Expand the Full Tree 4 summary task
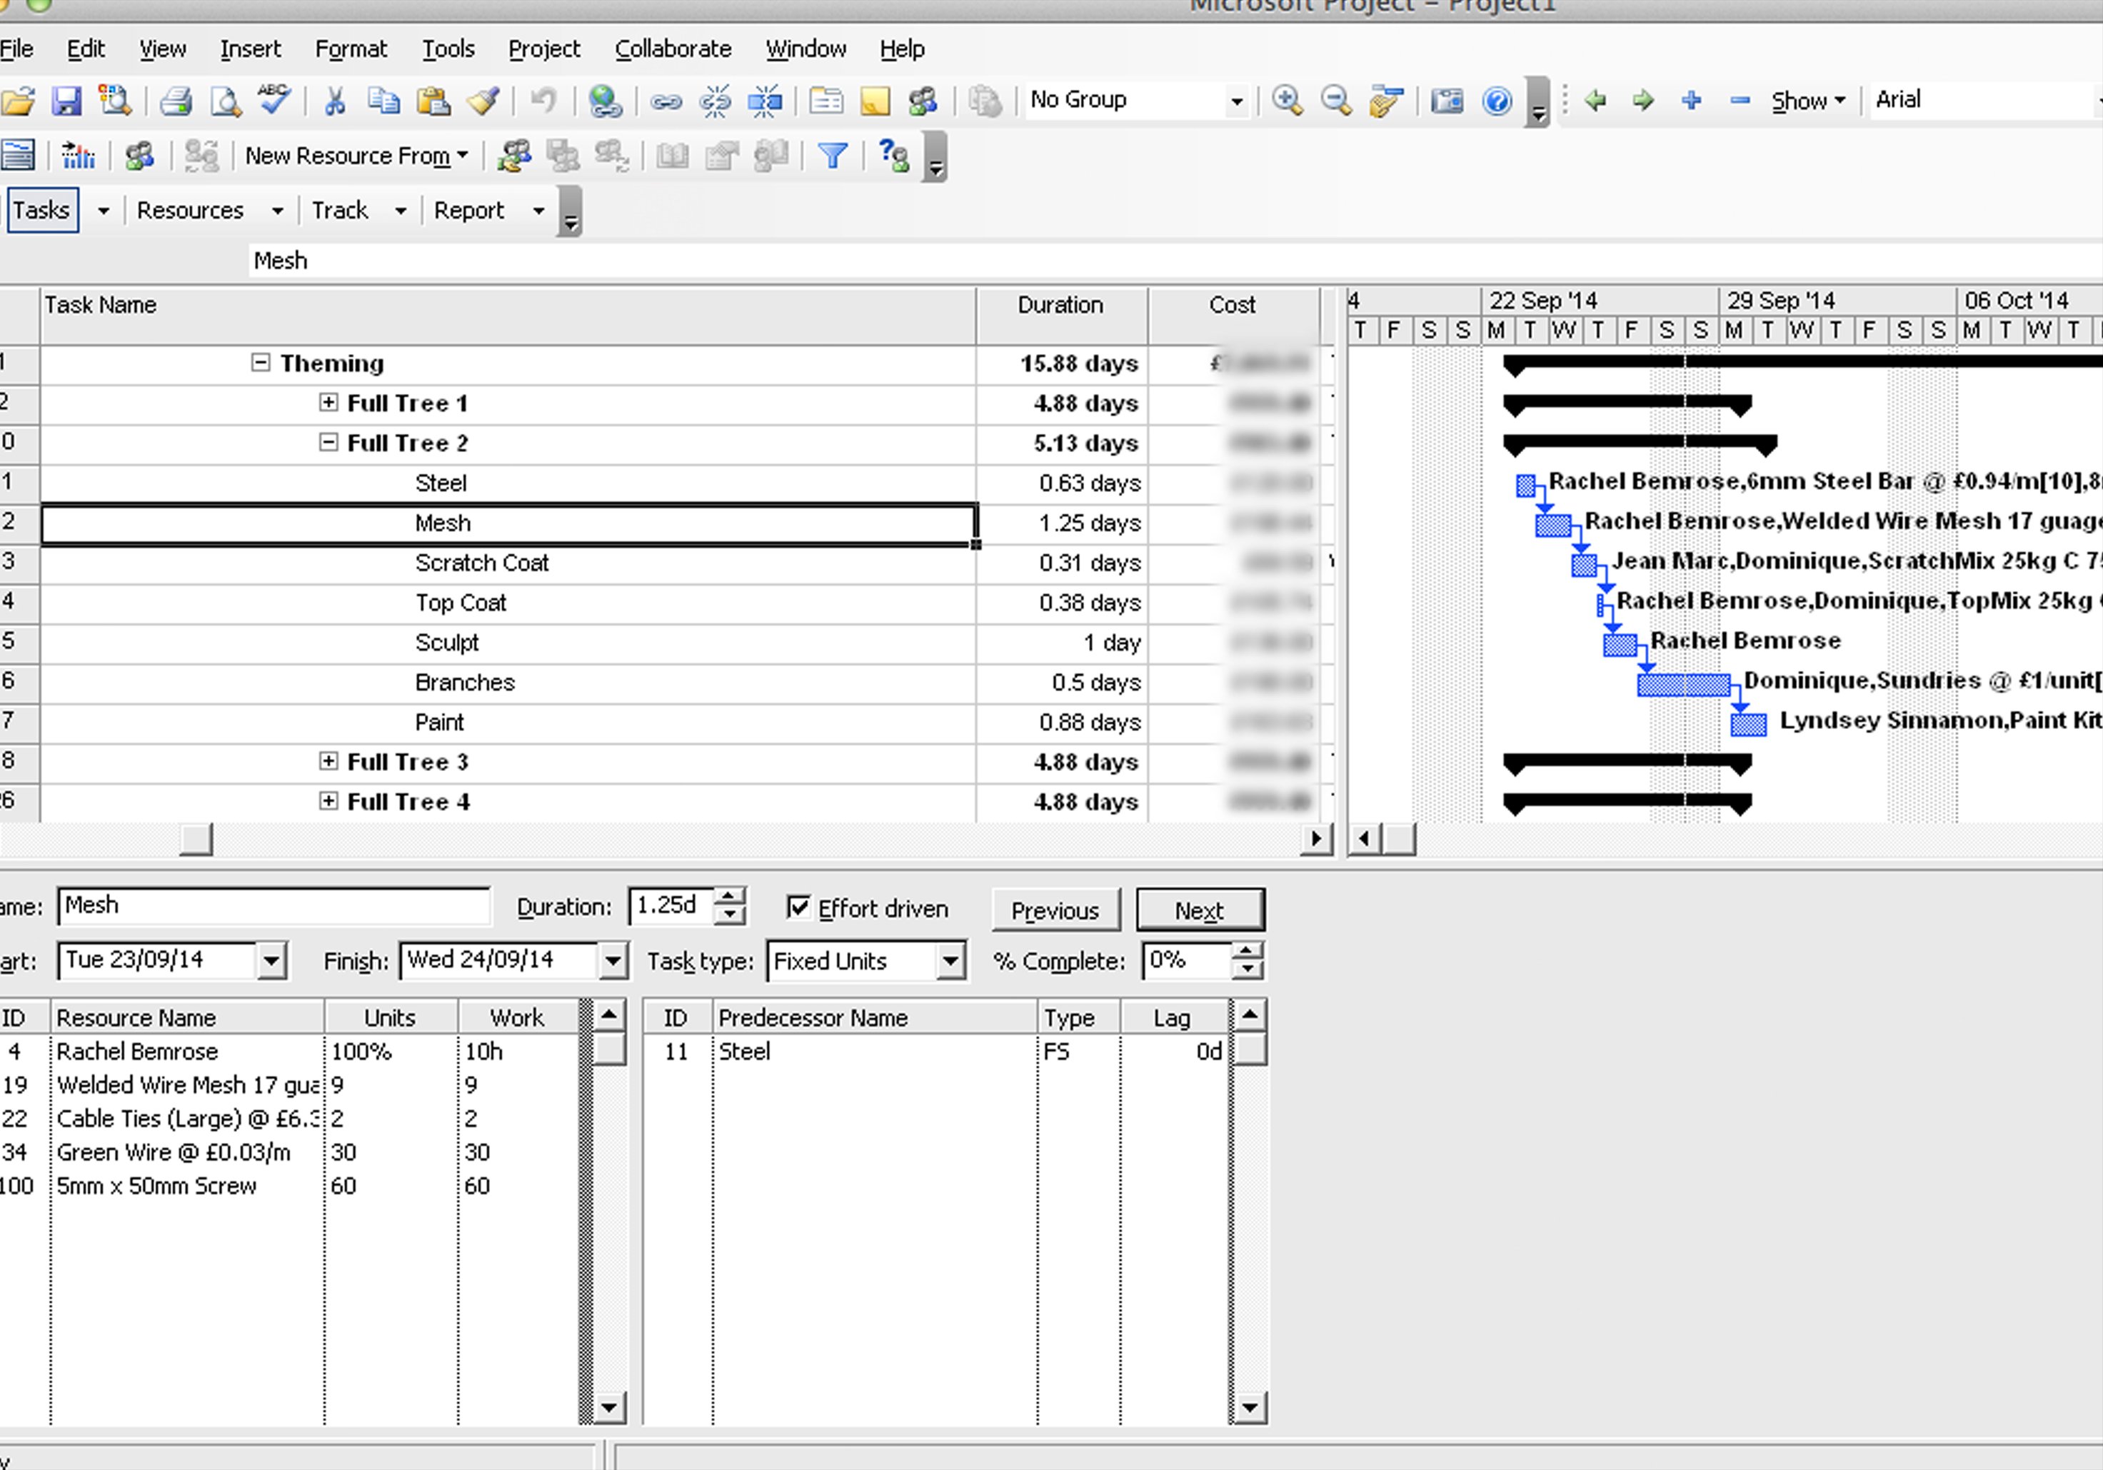Image resolution: width=2103 pixels, height=1470 pixels. click(x=328, y=800)
